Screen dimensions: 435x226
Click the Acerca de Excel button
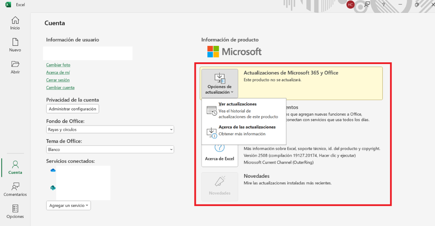point(220,155)
